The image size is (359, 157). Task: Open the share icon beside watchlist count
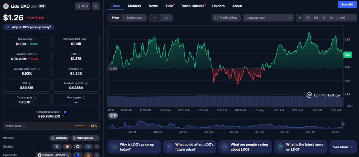(x=96, y=6)
